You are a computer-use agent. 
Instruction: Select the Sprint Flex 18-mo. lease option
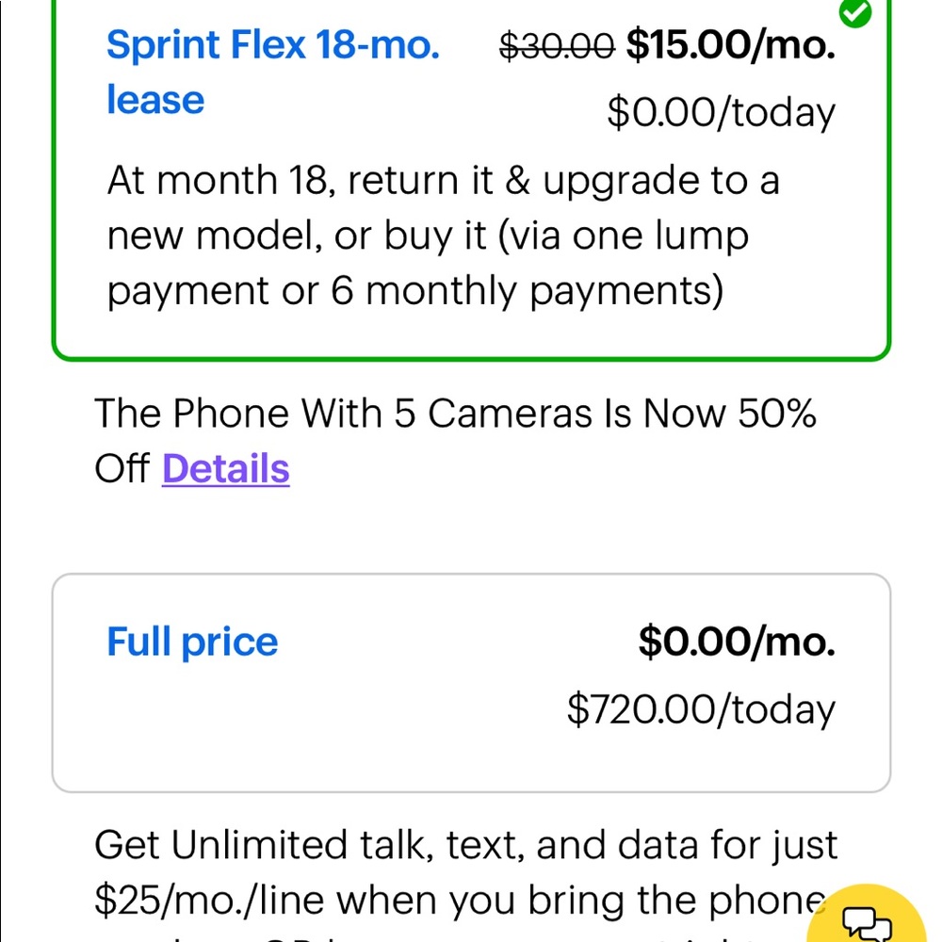pos(273,45)
